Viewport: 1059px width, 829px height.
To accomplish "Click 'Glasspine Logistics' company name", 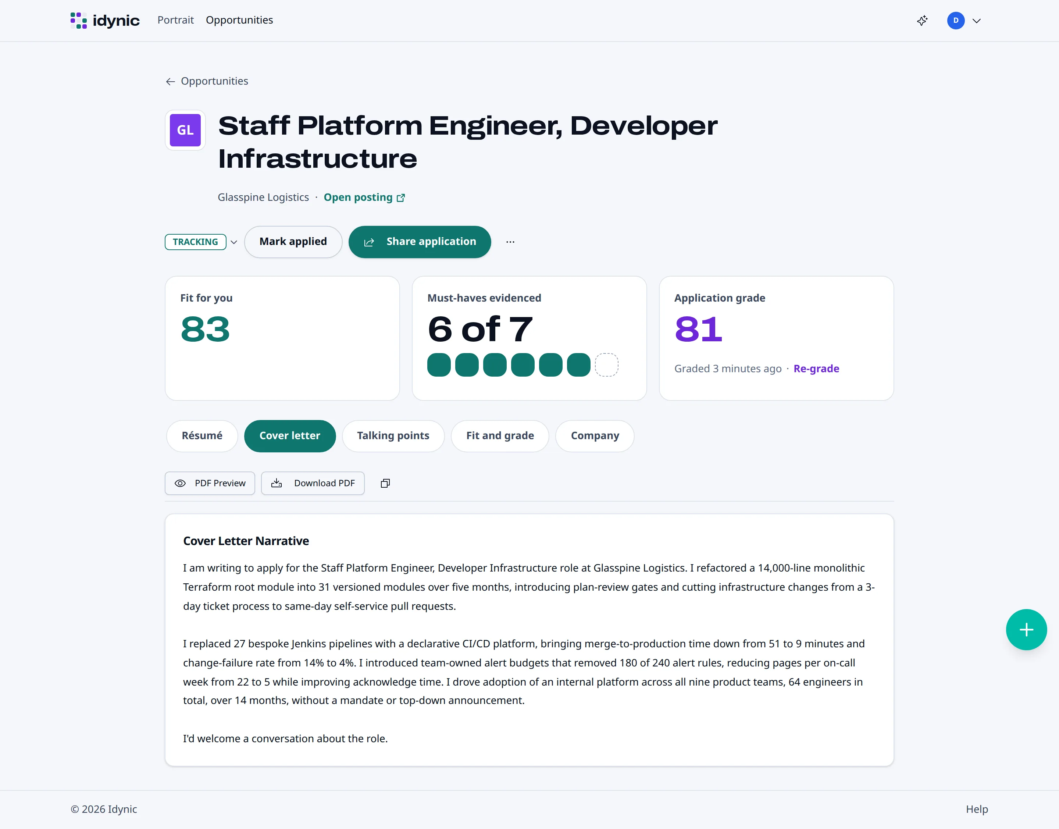I will (263, 197).
